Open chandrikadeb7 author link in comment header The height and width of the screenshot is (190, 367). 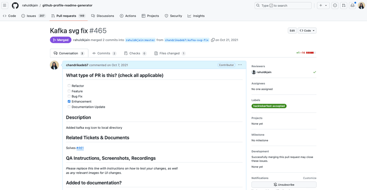(x=77, y=65)
